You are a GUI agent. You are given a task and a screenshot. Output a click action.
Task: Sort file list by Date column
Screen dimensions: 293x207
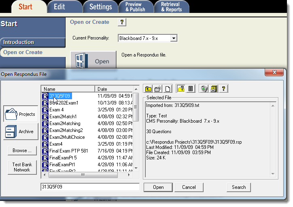coord(114,89)
